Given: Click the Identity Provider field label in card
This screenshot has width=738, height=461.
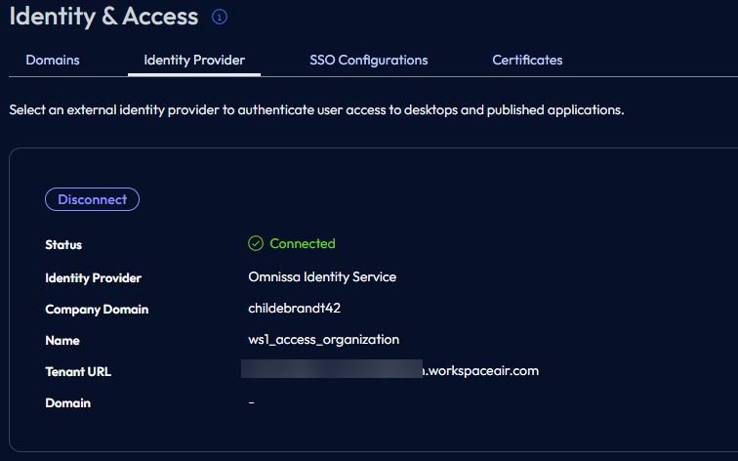Looking at the screenshot, I should (x=93, y=278).
